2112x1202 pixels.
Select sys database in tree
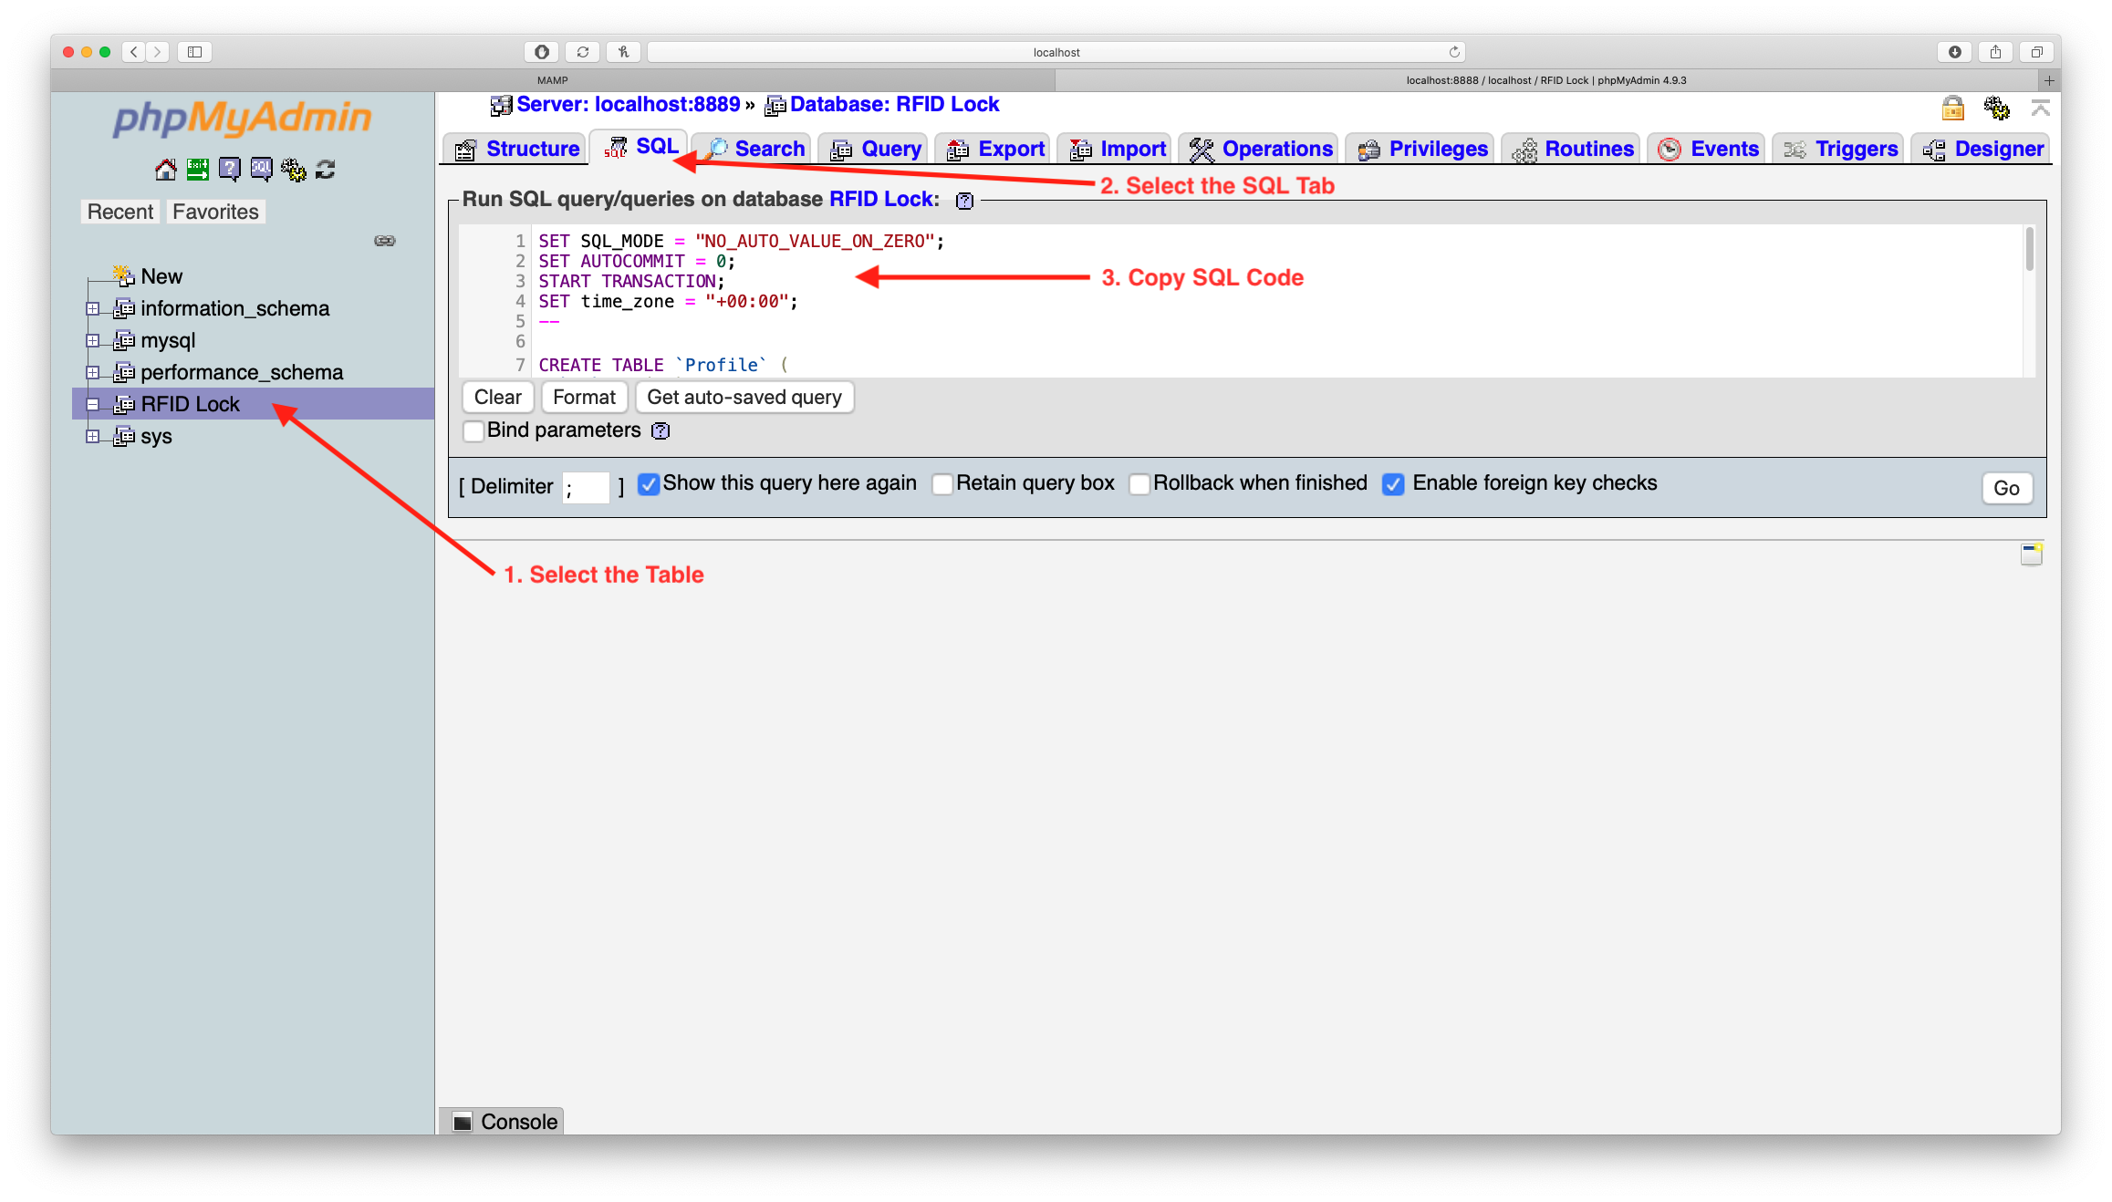point(156,437)
